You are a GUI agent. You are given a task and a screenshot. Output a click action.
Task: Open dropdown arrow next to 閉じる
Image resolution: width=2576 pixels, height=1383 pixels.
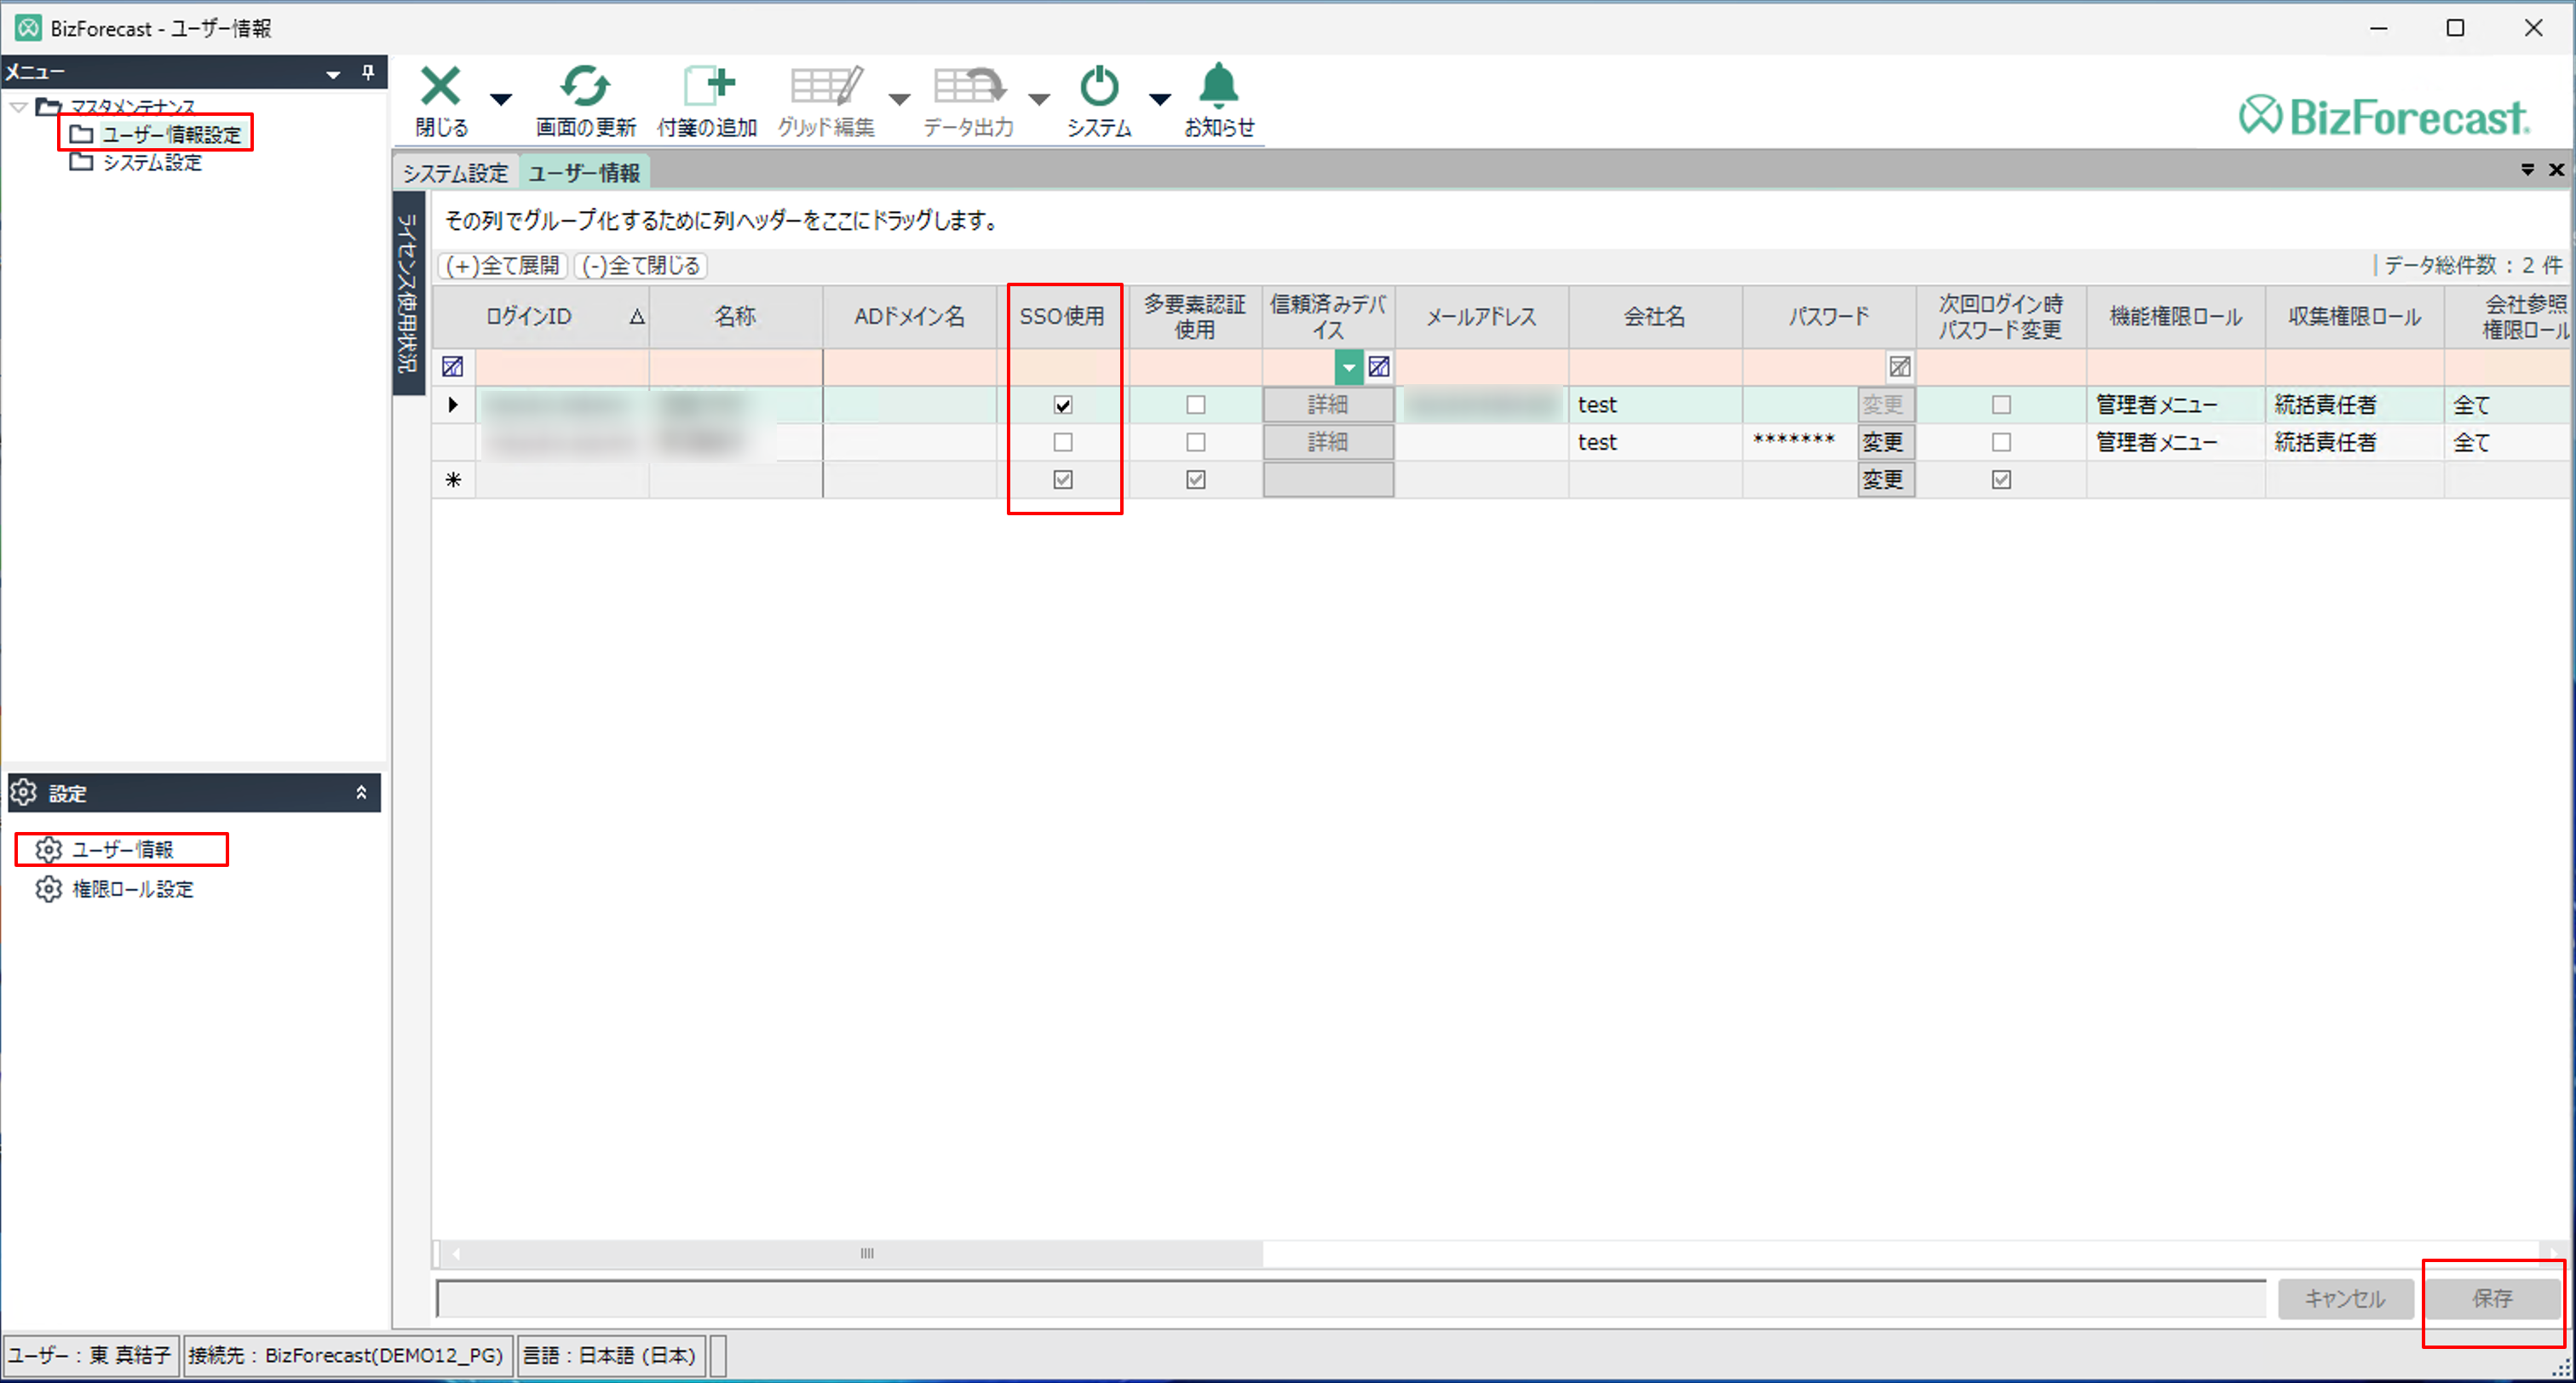pyautogui.click(x=501, y=99)
